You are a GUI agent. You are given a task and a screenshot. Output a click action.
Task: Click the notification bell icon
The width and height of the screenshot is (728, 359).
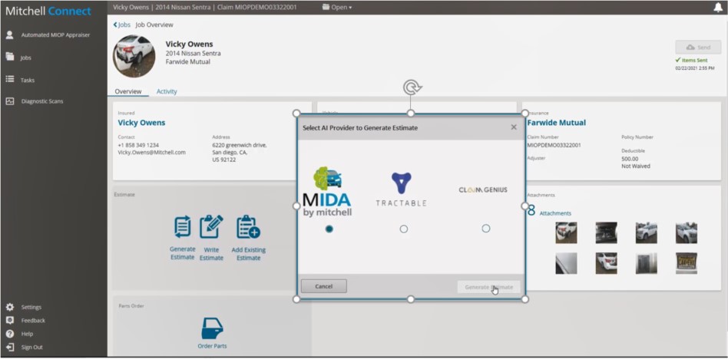tap(718, 8)
